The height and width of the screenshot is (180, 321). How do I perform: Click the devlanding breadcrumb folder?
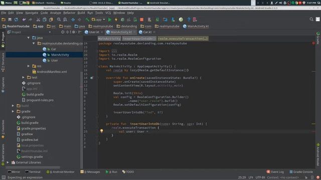click(x=127, y=26)
